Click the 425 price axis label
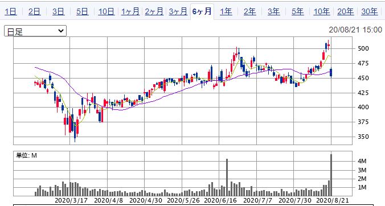385x206 pixels. 363,93
